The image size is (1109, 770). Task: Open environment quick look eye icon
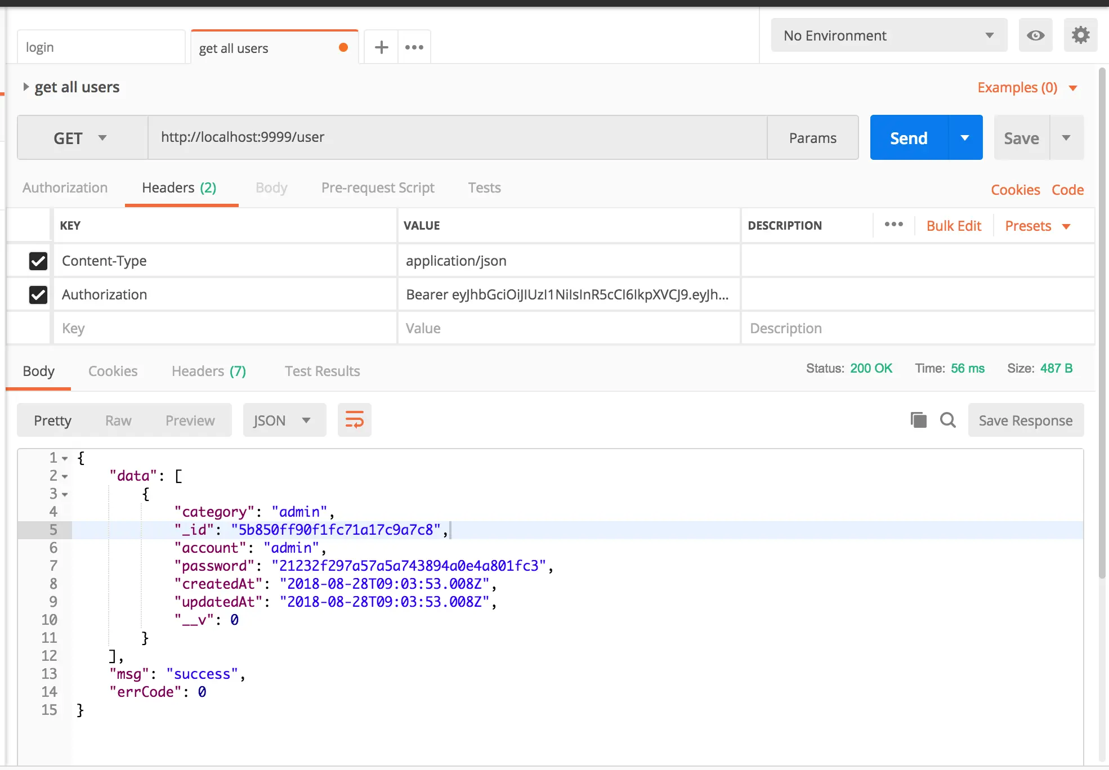[1035, 35]
